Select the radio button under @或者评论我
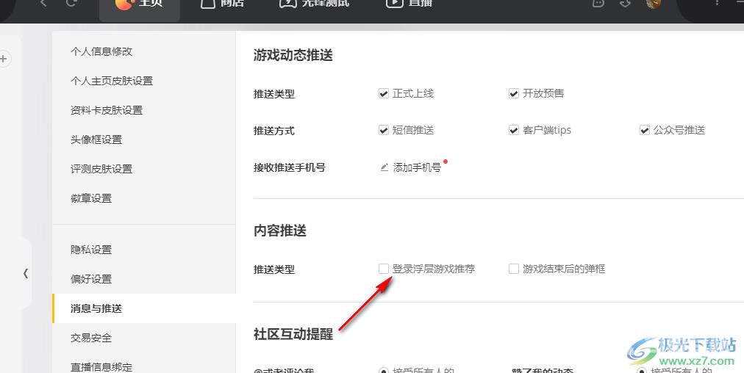The image size is (744, 373). click(383, 371)
